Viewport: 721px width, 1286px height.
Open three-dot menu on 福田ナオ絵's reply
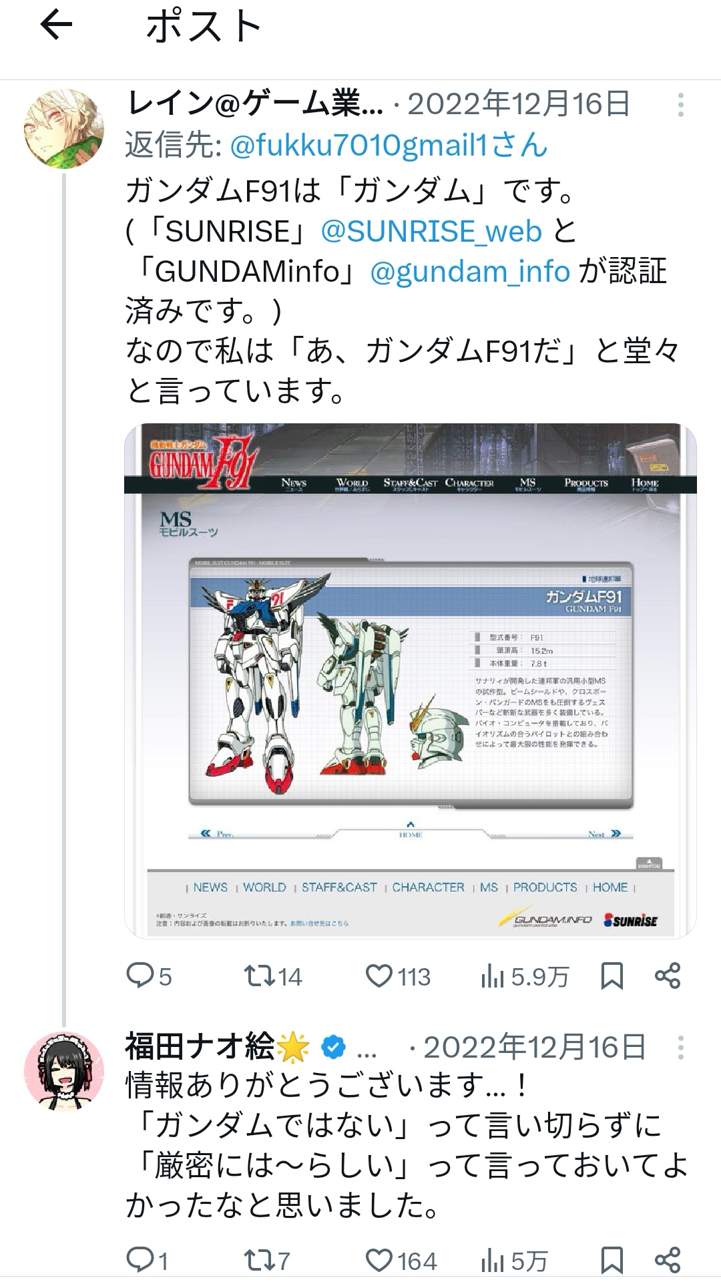click(x=680, y=1048)
